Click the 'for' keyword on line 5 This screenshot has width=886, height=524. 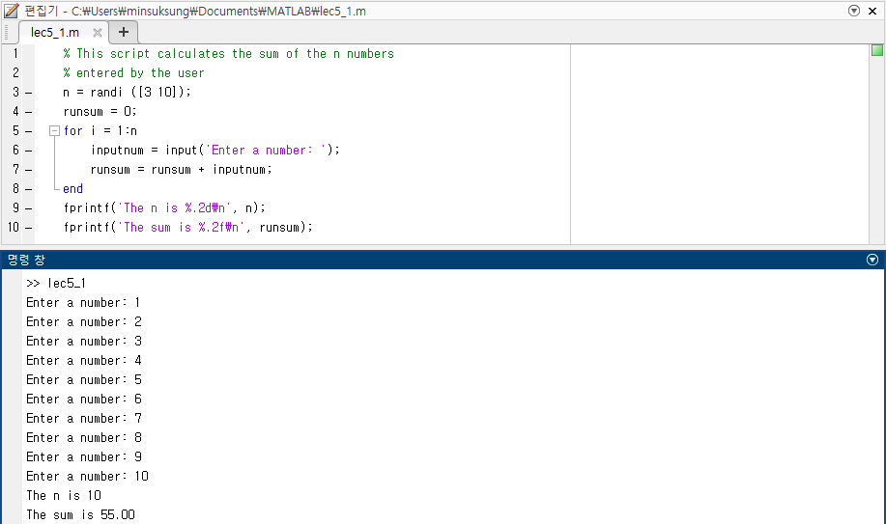click(72, 131)
